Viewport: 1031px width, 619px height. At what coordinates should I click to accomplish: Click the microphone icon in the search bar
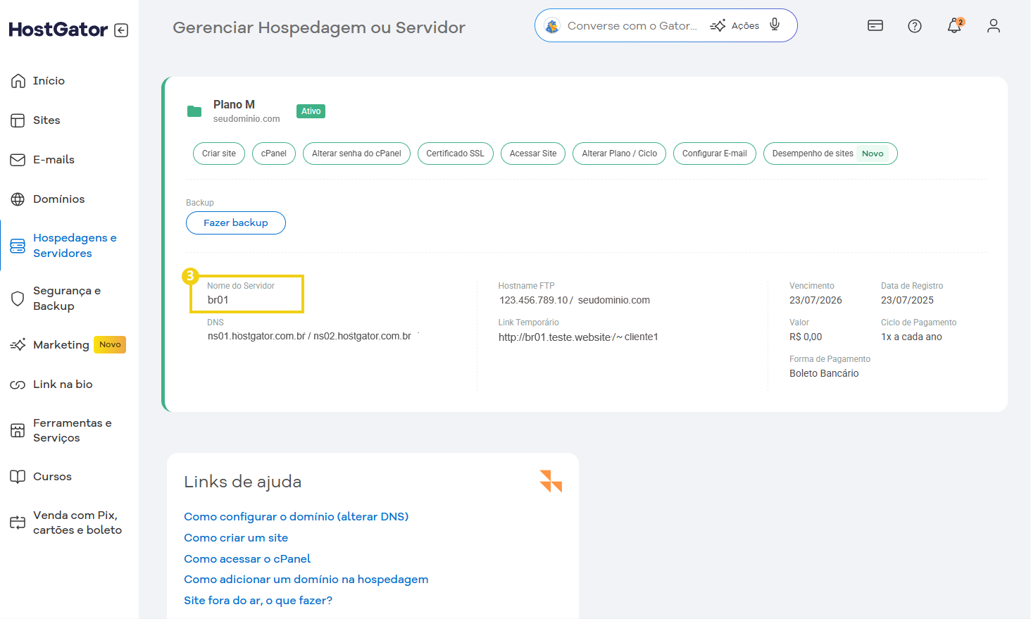[774, 25]
